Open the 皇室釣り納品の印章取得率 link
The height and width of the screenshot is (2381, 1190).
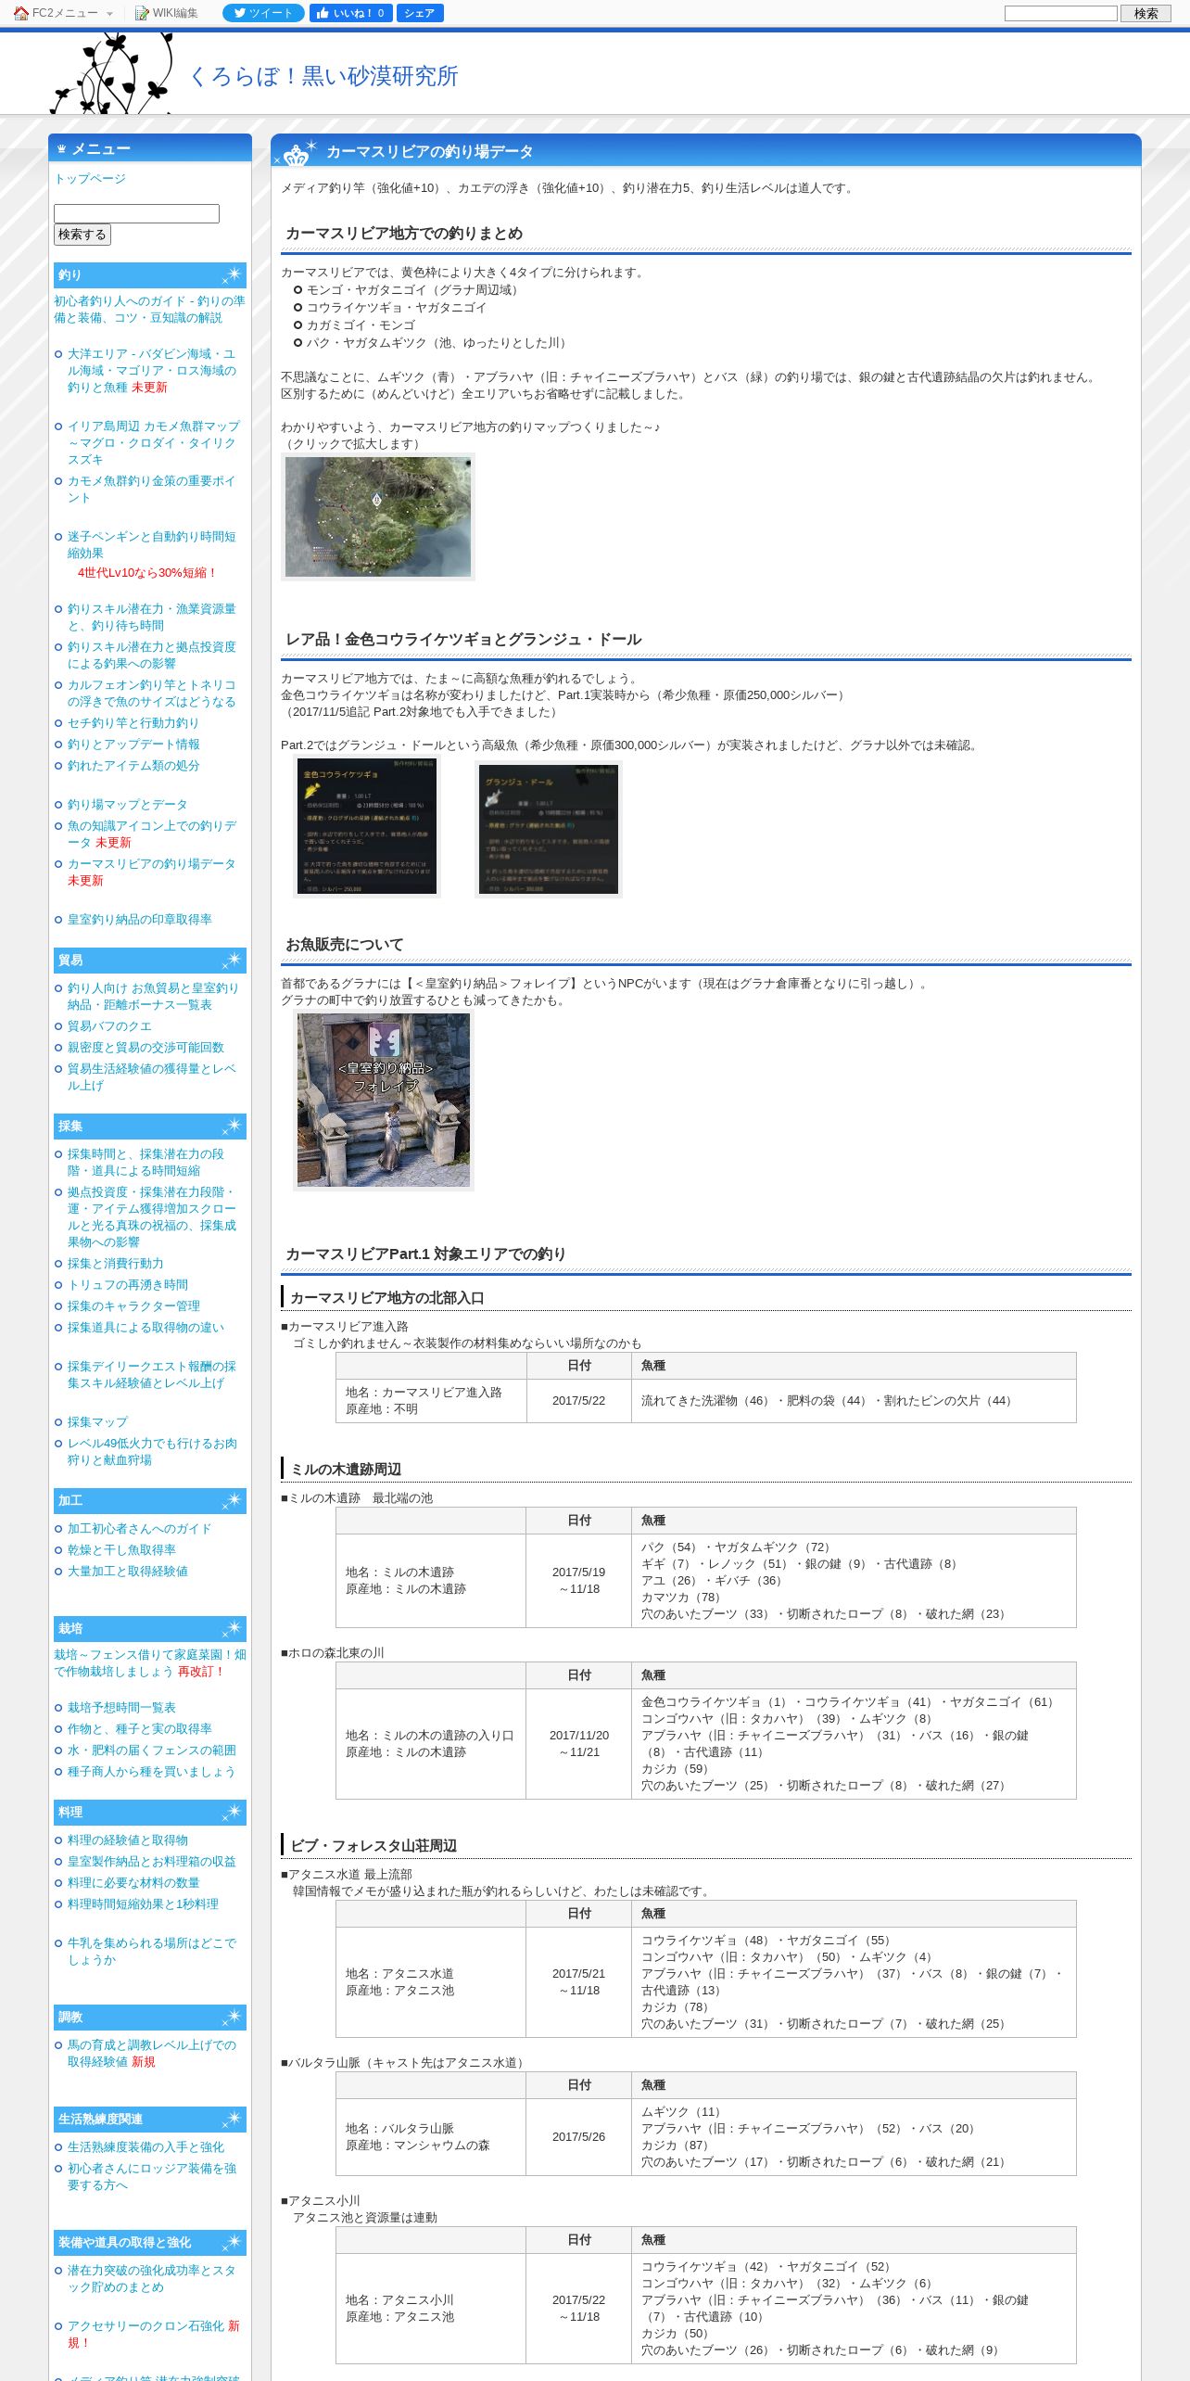139,919
